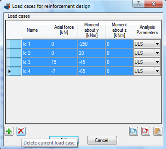
Task: Open the help question mark button
Action: pos(138,4)
